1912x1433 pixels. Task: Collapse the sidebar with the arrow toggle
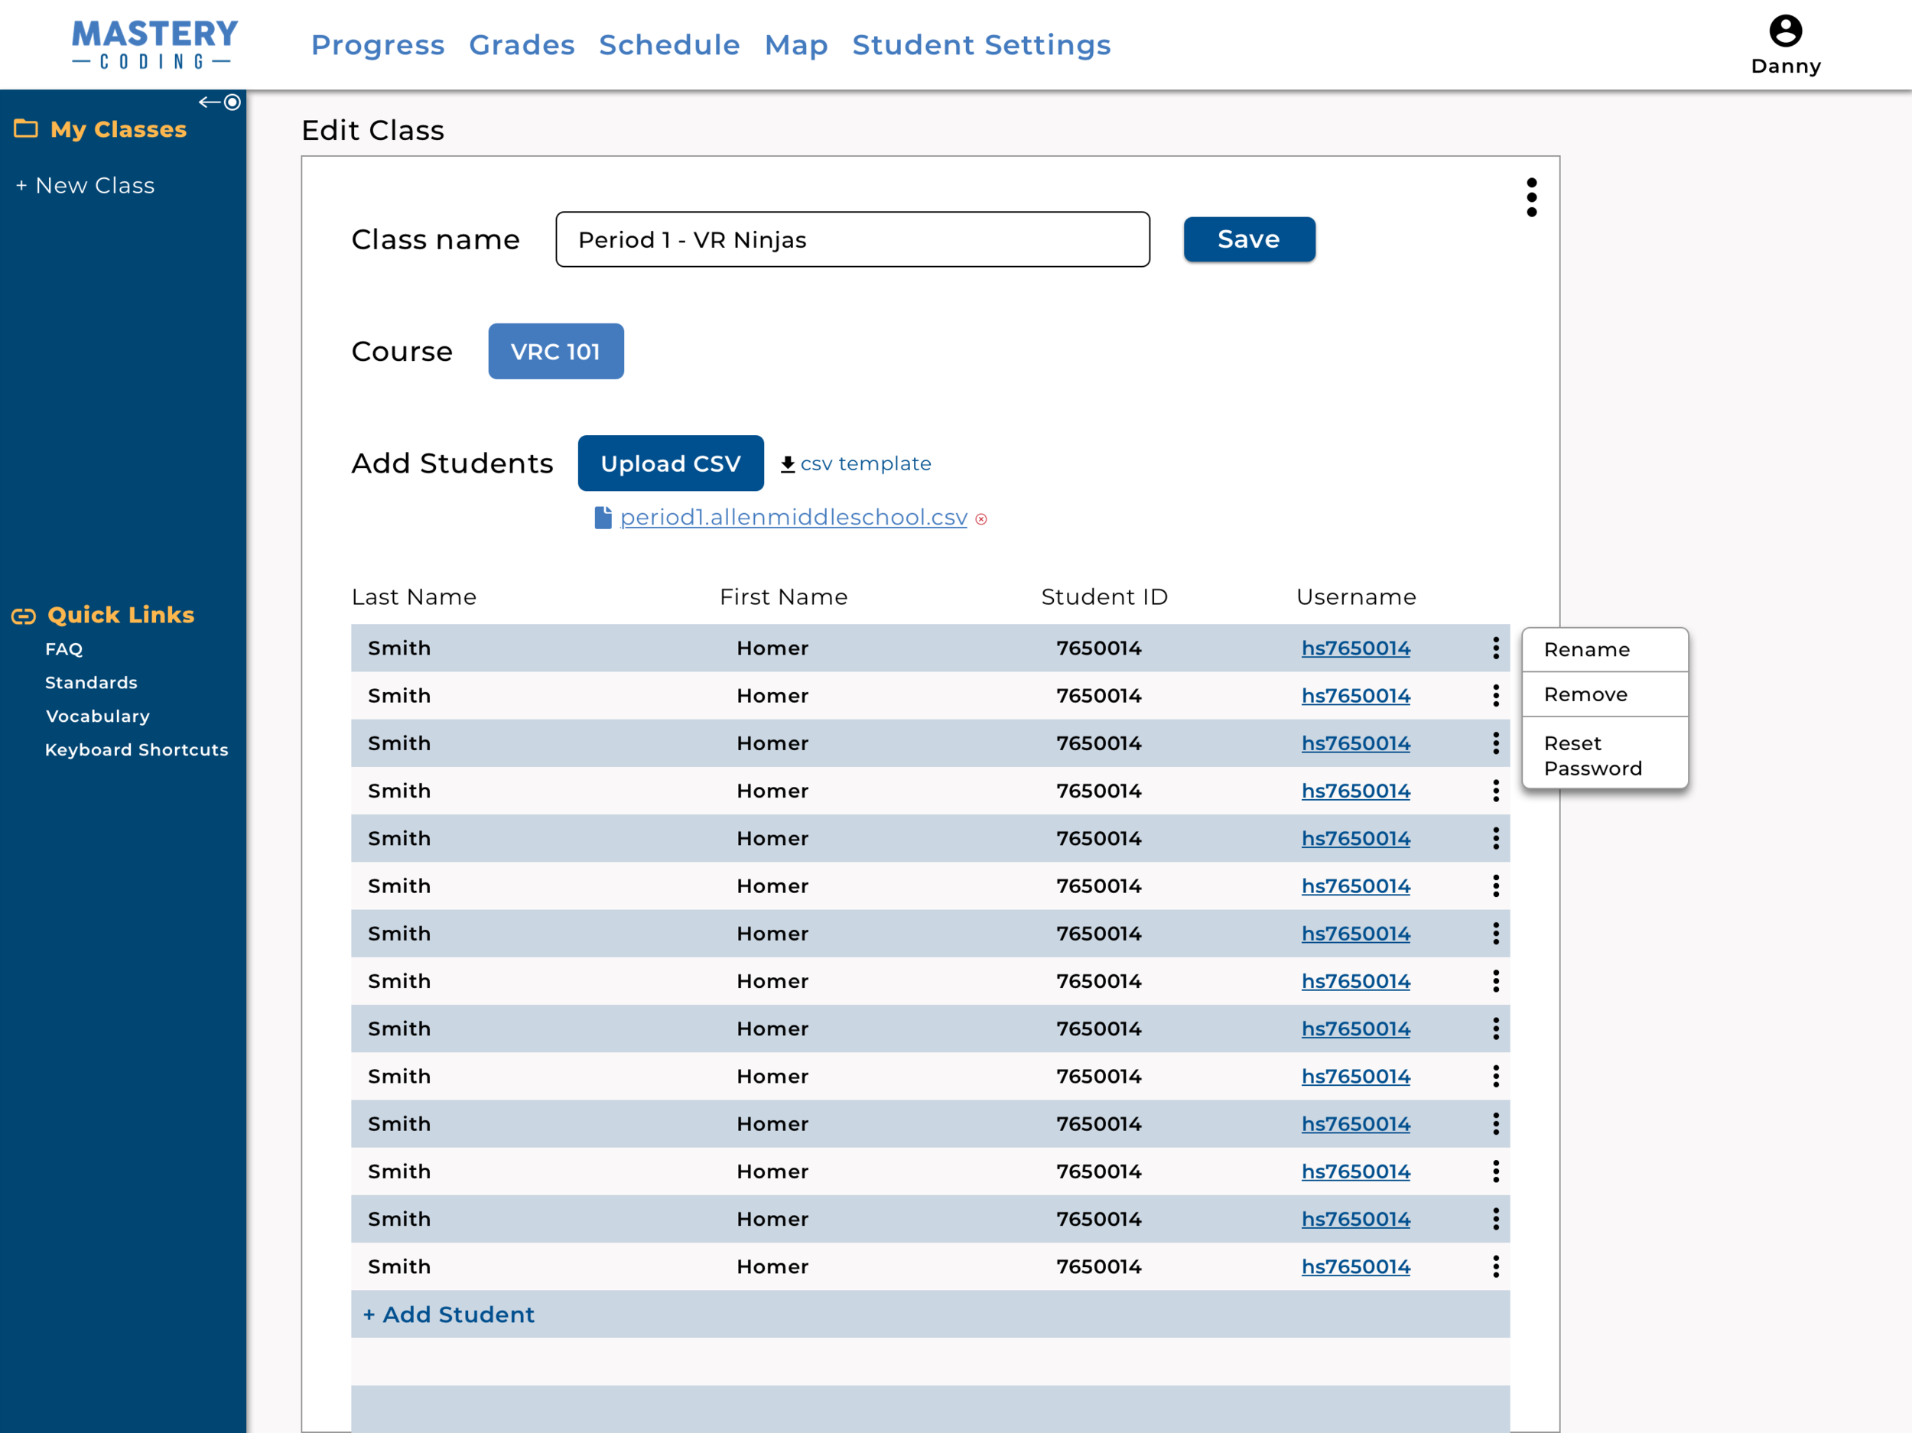219,102
